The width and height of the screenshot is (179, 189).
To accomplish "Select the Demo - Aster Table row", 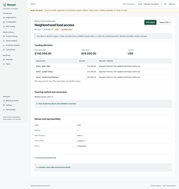I will tap(103, 66).
